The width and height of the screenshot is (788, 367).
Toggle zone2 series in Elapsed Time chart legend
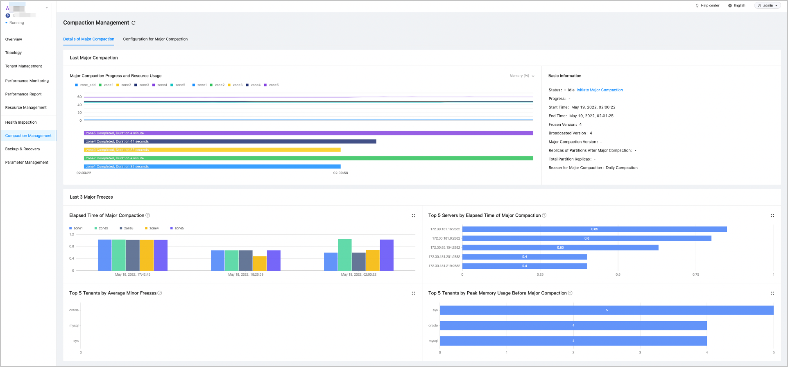[x=101, y=229]
